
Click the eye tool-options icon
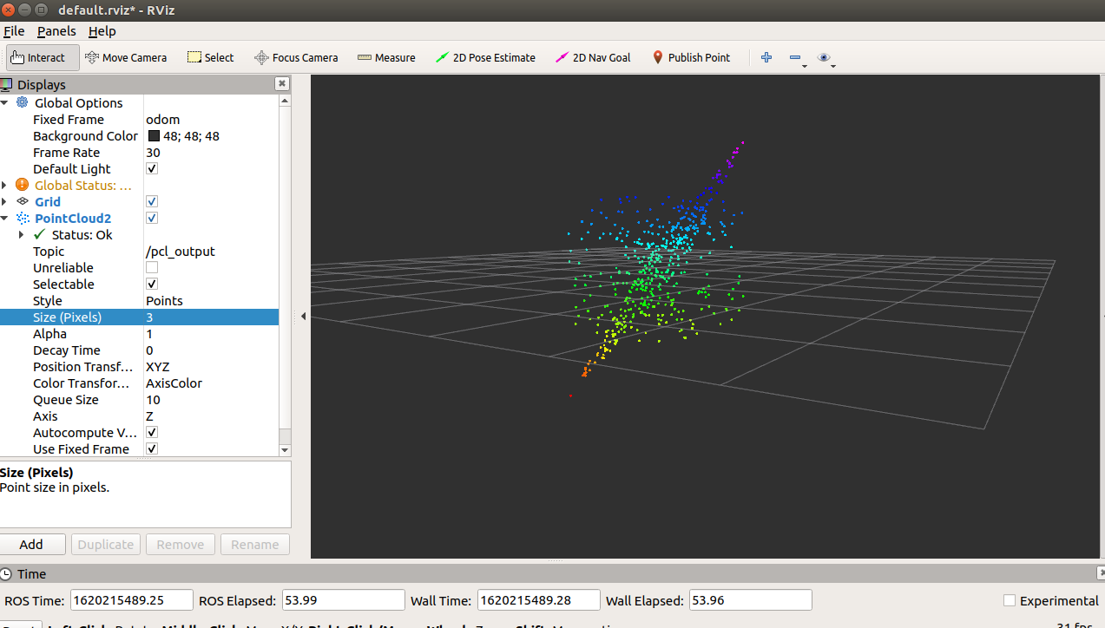click(x=825, y=58)
